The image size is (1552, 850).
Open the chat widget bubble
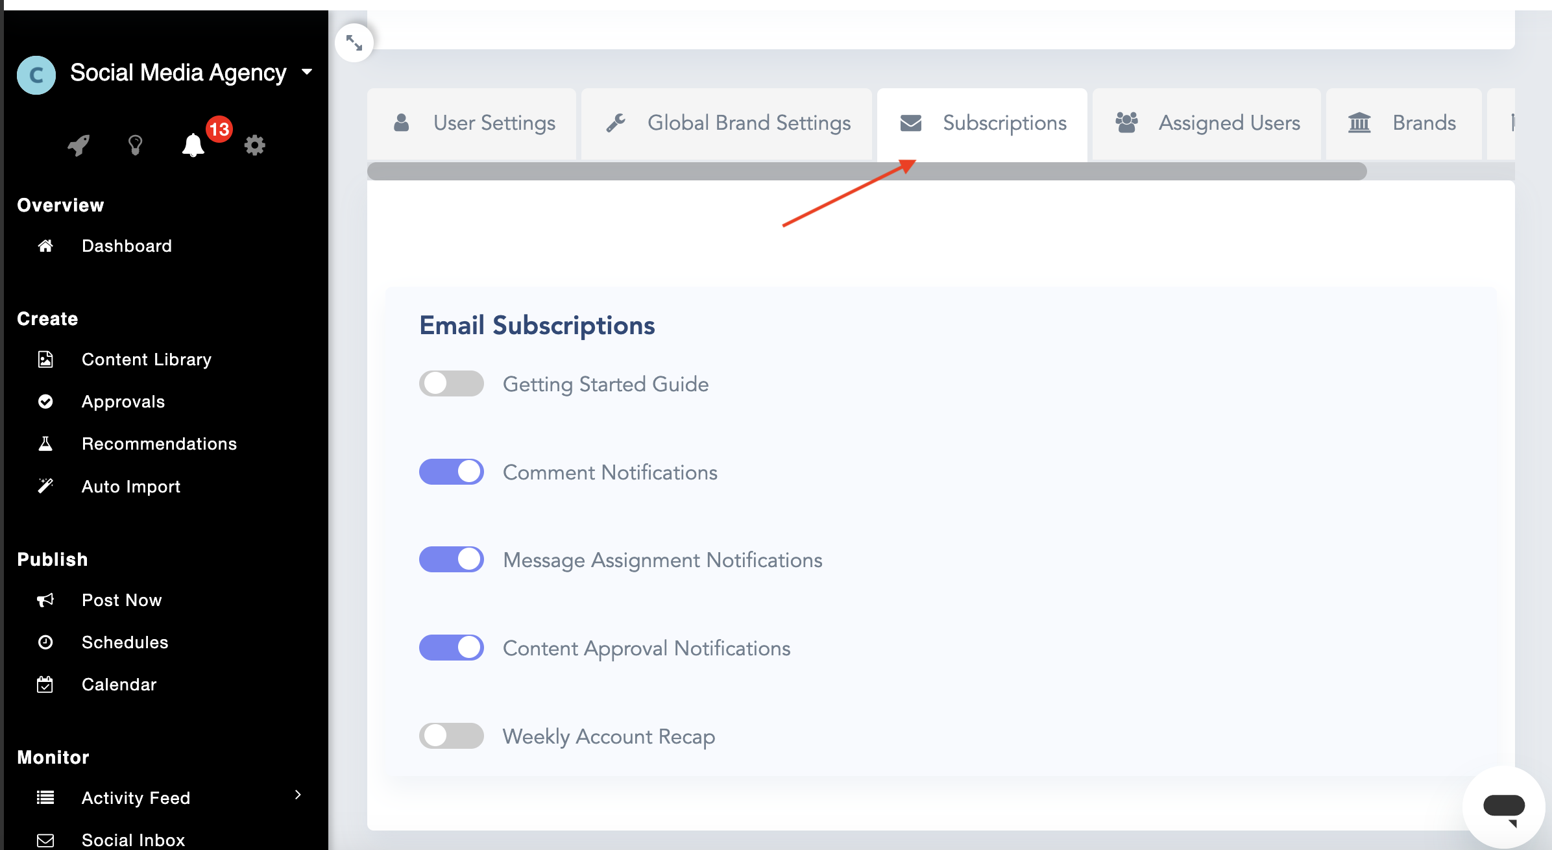click(1503, 807)
